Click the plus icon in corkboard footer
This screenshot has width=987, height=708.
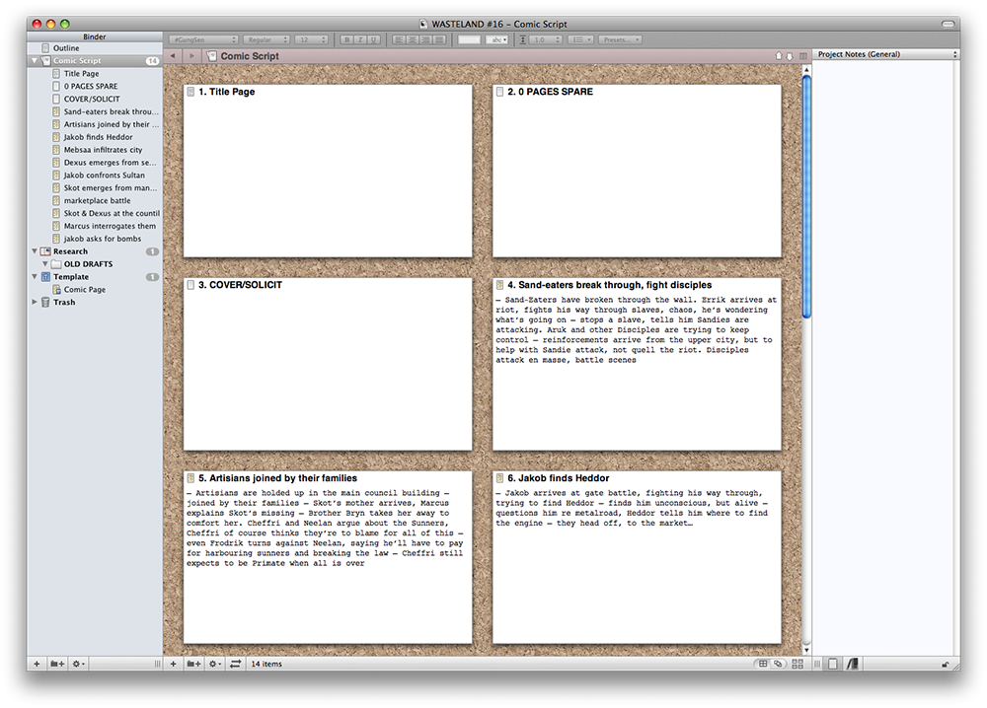pyautogui.click(x=174, y=665)
